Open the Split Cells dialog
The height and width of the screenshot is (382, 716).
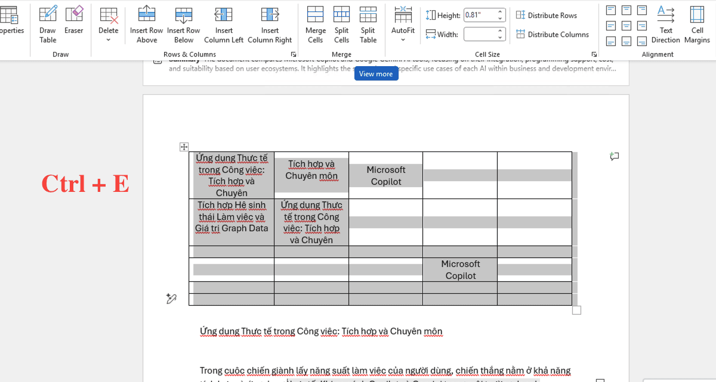(x=341, y=24)
